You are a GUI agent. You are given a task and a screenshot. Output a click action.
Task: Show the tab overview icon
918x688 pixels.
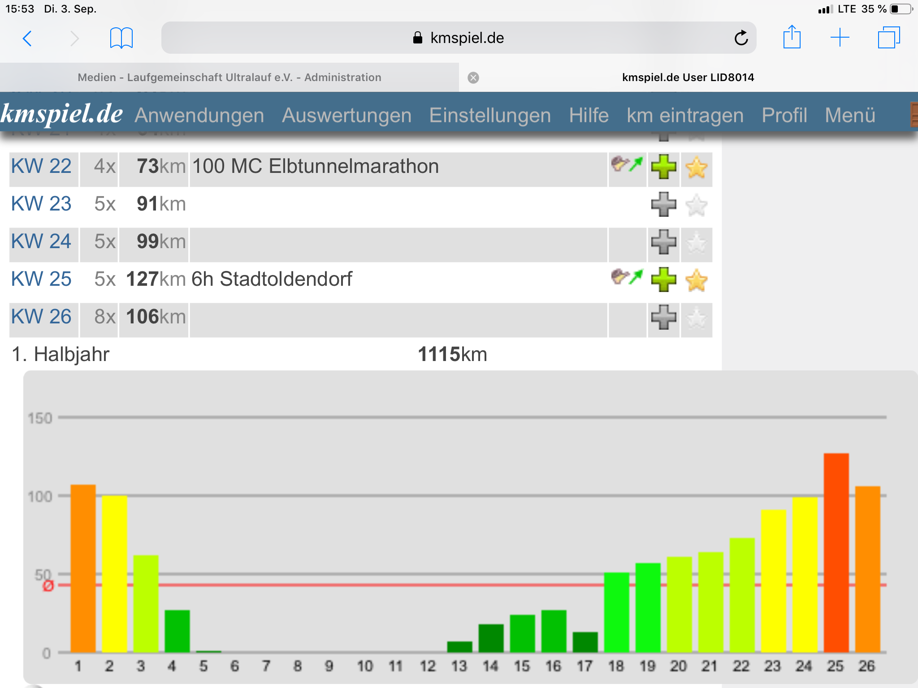point(889,38)
